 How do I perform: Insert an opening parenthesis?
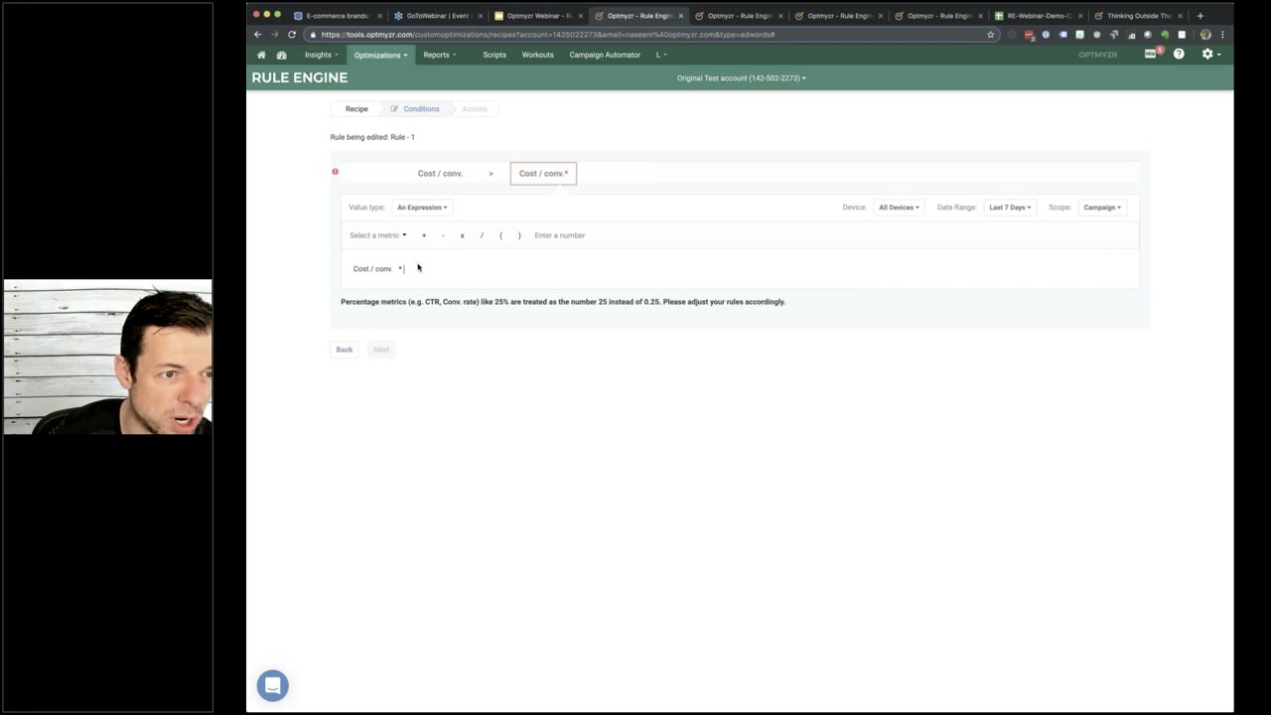pos(500,235)
